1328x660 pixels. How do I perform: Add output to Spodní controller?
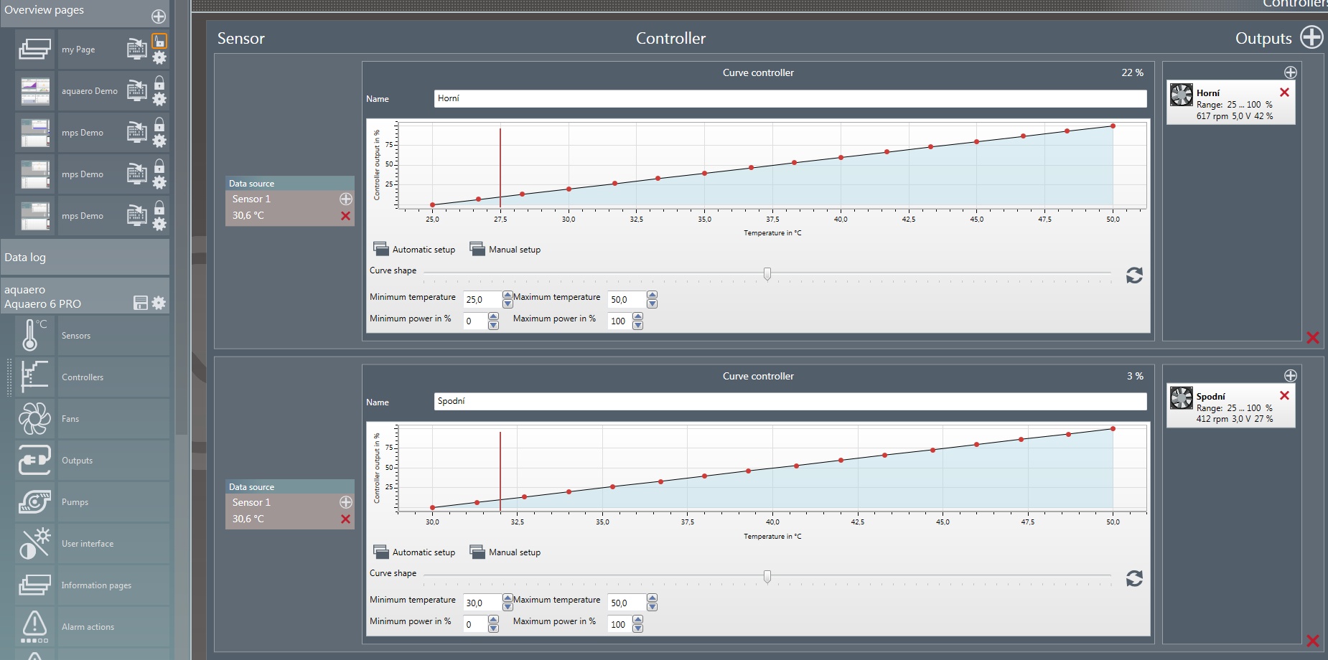1290,376
